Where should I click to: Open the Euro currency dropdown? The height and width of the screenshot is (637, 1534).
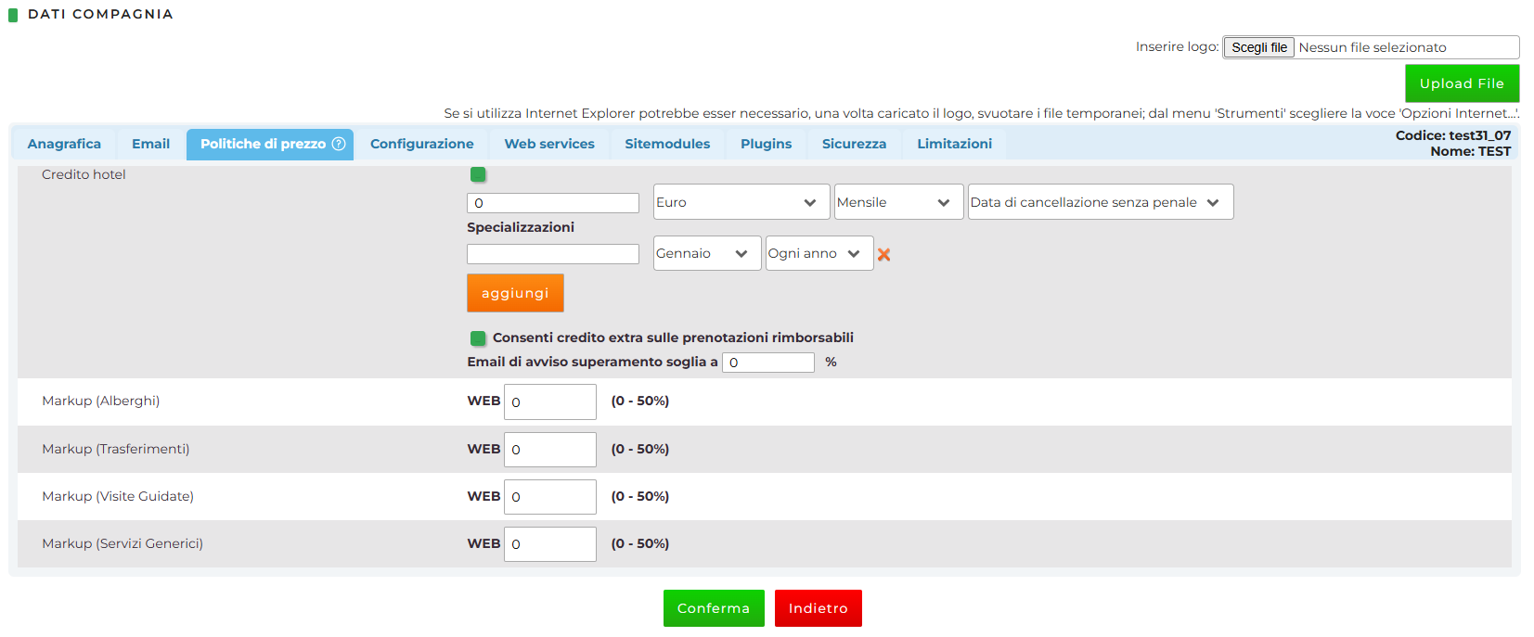(x=736, y=202)
